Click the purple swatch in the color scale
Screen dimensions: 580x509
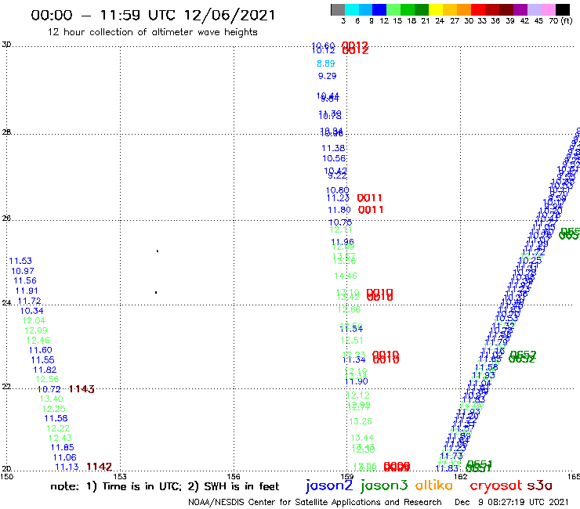[520, 9]
